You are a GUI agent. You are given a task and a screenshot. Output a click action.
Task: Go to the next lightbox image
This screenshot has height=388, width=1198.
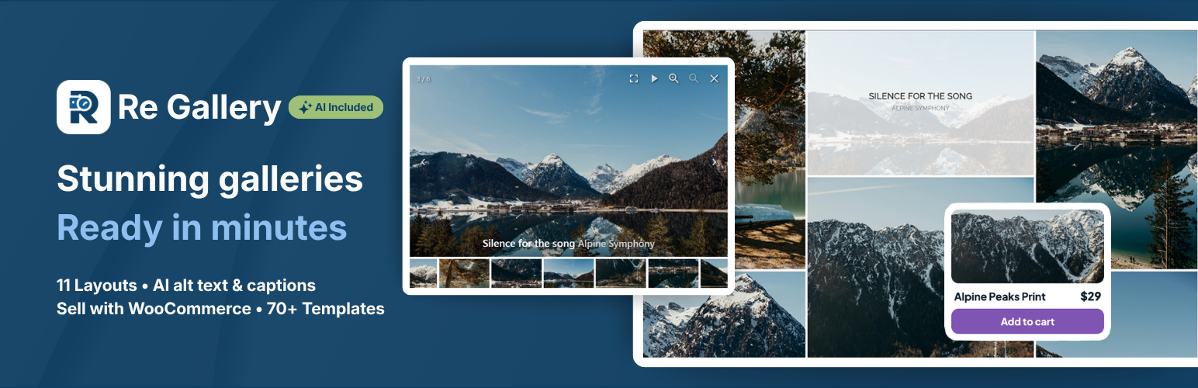(715, 162)
